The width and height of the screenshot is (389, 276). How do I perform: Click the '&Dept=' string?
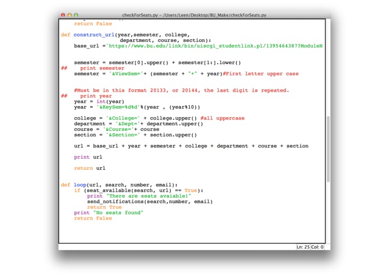(x=128, y=124)
